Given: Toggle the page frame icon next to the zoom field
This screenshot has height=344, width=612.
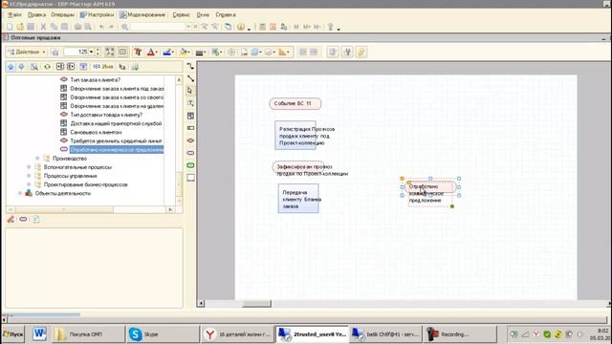Looking at the screenshot, I should pos(122,52).
